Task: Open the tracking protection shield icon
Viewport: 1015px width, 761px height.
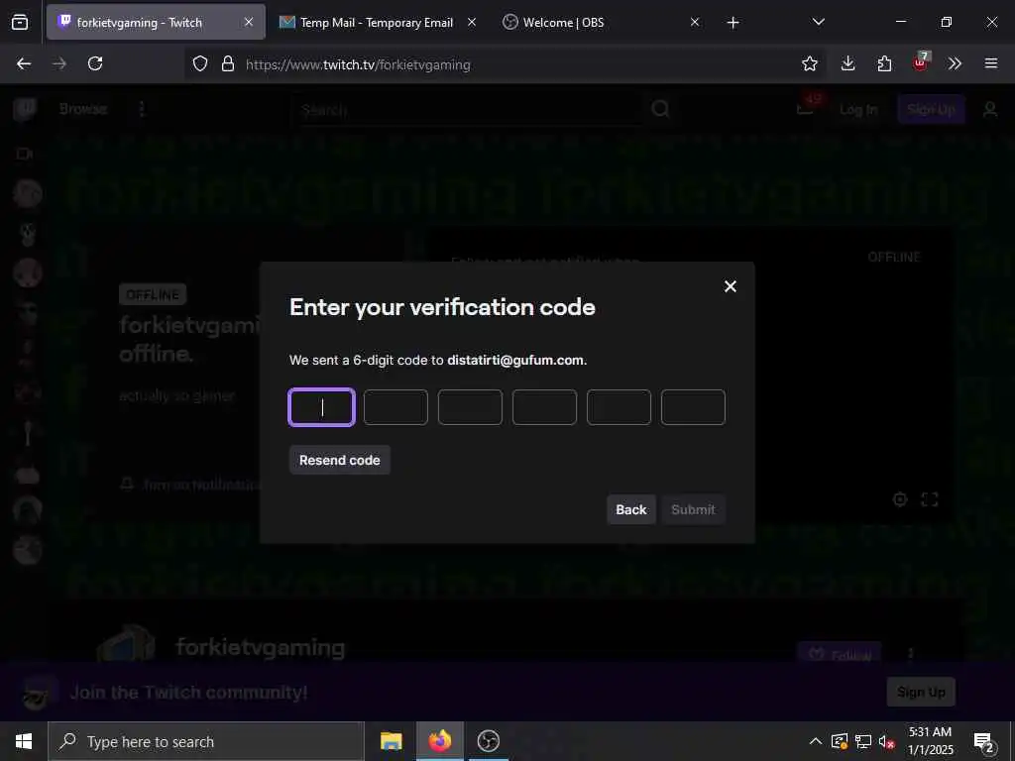Action: coord(200,63)
